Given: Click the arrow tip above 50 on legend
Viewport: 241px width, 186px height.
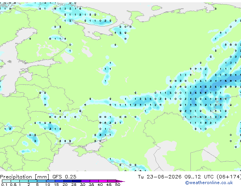Looking at the screenshot, I should coord(121,181).
